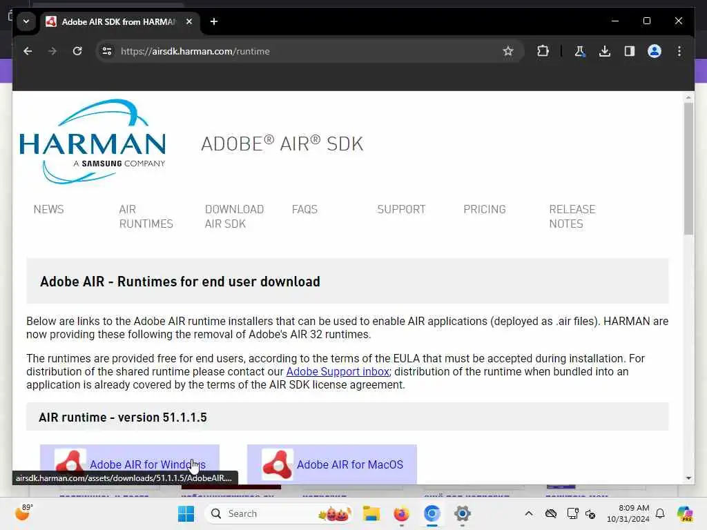Open the weather widget showing 89°

point(23,513)
